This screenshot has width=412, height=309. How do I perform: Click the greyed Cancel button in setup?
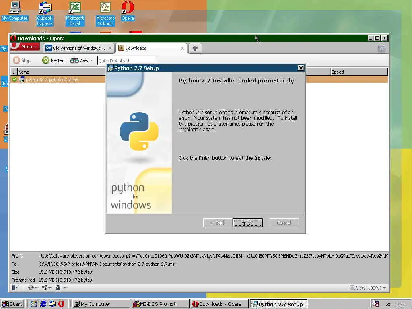tap(284, 223)
